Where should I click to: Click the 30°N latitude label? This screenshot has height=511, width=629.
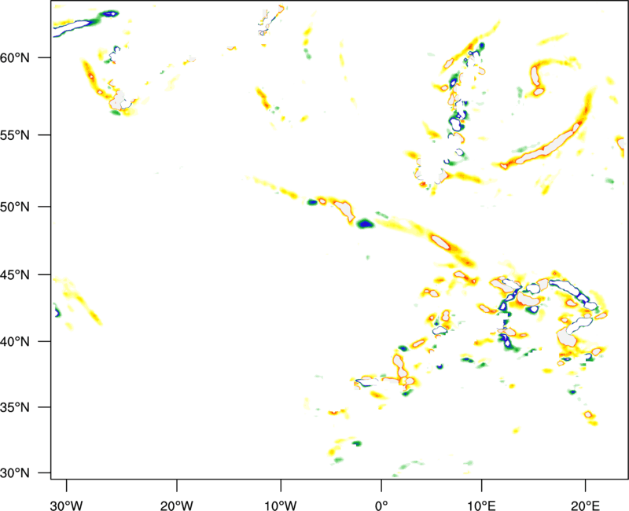(x=15, y=473)
